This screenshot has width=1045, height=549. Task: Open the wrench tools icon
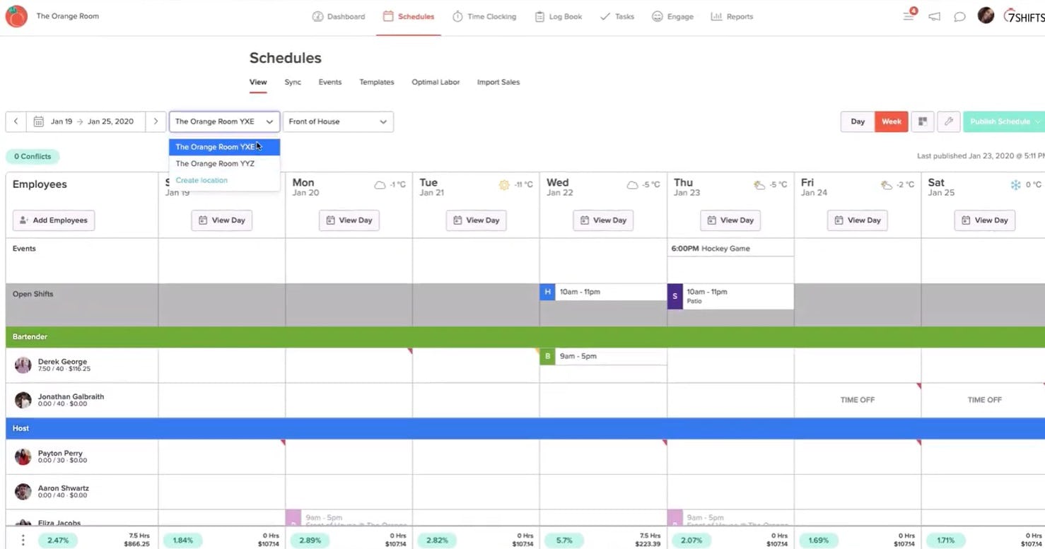[x=949, y=122]
